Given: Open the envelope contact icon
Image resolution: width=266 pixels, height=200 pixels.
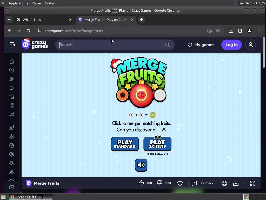Looking at the screenshot, I should (x=12, y=187).
